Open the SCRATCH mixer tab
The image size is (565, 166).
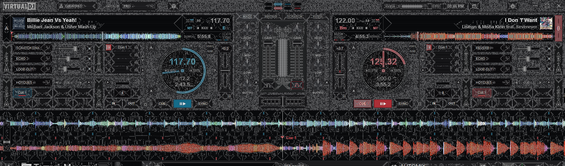point(294,17)
